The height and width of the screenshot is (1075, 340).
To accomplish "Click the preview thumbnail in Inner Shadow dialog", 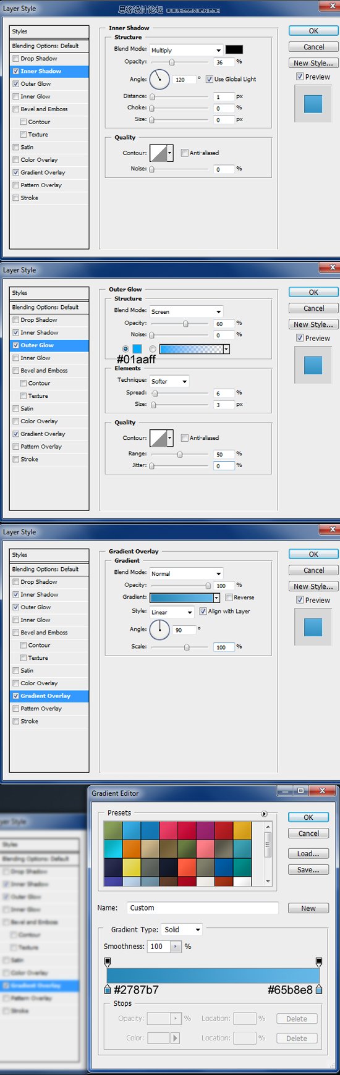I will click(x=313, y=103).
